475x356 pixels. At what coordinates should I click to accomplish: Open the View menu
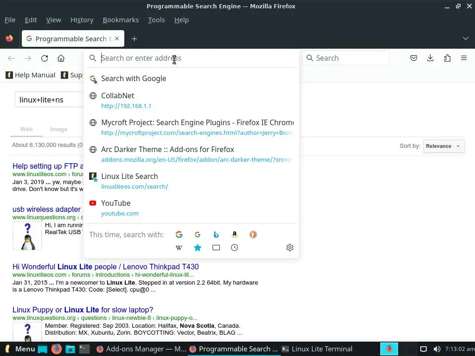point(54,20)
